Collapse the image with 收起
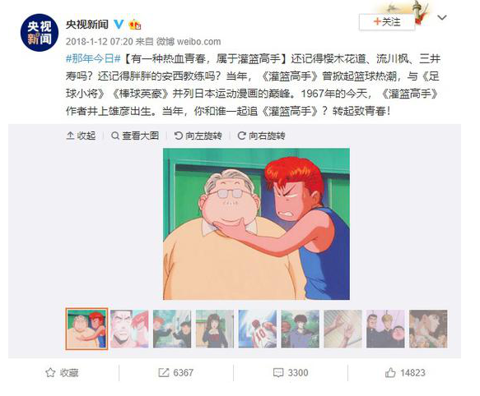Screen dimensions: 480x396 81,136
